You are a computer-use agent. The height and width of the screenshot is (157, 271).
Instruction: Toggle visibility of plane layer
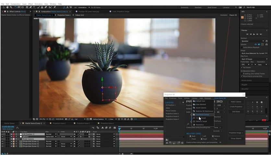[x=2, y=137]
